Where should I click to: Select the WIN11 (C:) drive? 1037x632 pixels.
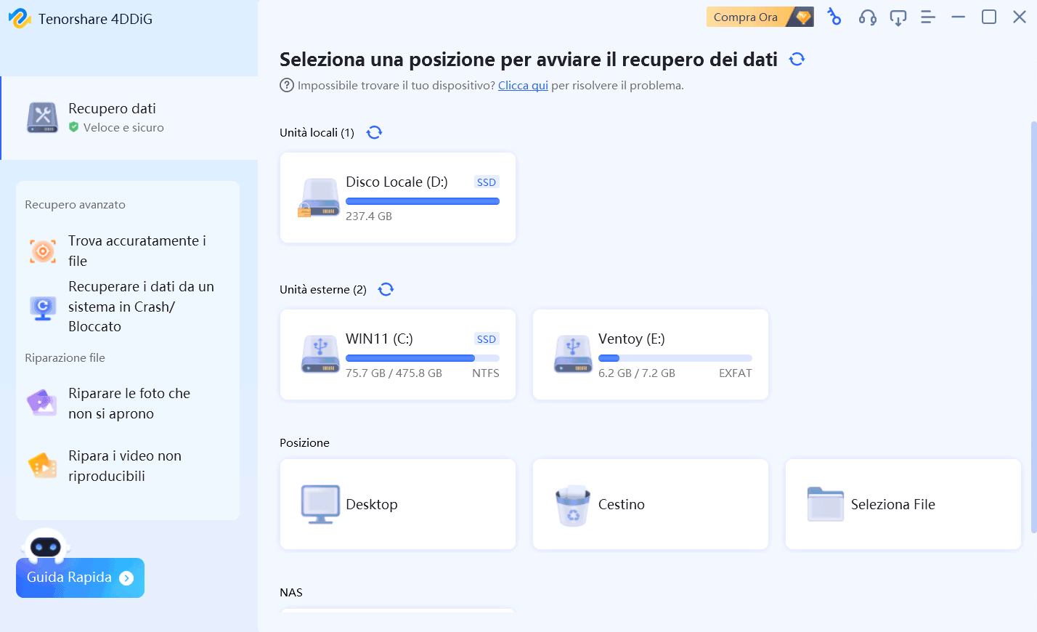[x=398, y=355]
